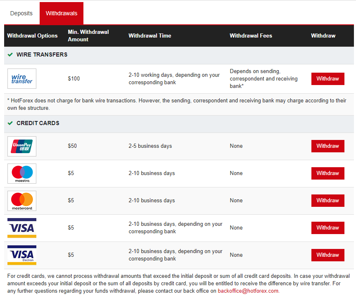Screen dimensions: 356x296
Task: Click Visa Electron row's withdrawal time text
Action: coord(176,255)
